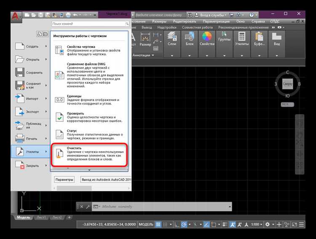316x239 pixels.
Task: Open the Параметризация menu
Action: pyautogui.click(x=216, y=21)
